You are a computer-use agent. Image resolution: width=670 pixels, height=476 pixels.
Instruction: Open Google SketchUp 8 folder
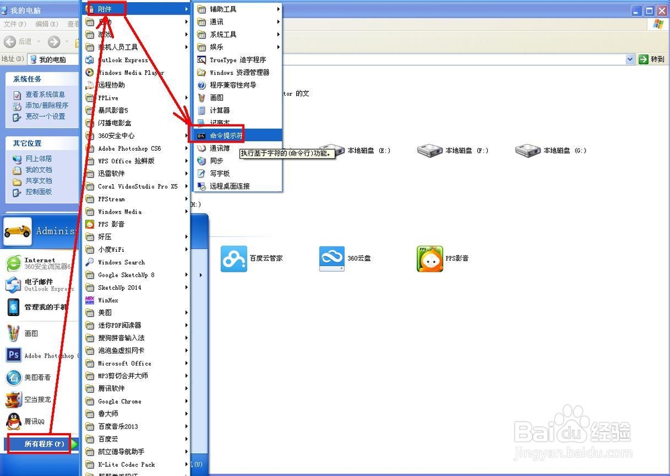click(137, 275)
